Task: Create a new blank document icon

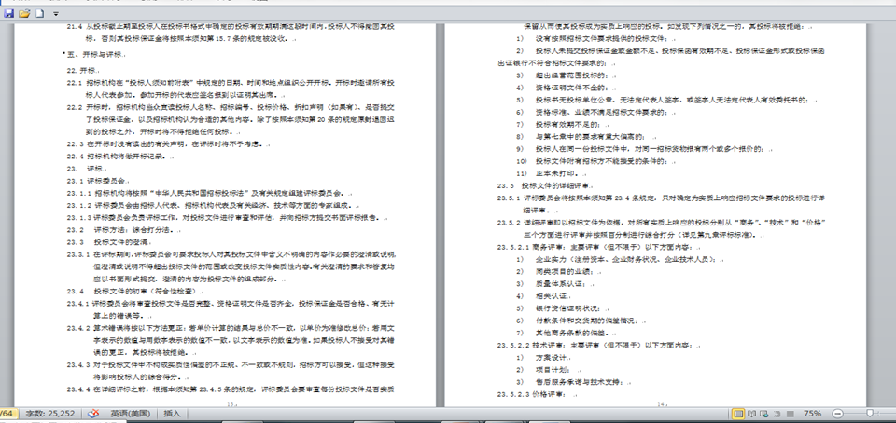Action: tap(39, 13)
